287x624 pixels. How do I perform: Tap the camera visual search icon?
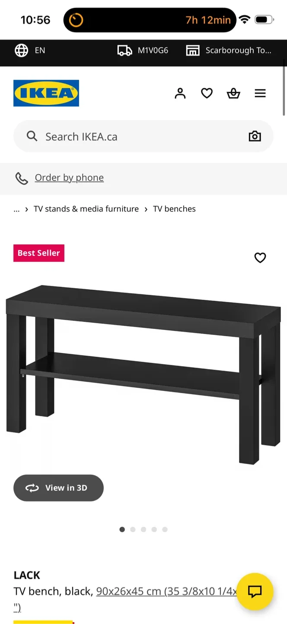point(255,136)
